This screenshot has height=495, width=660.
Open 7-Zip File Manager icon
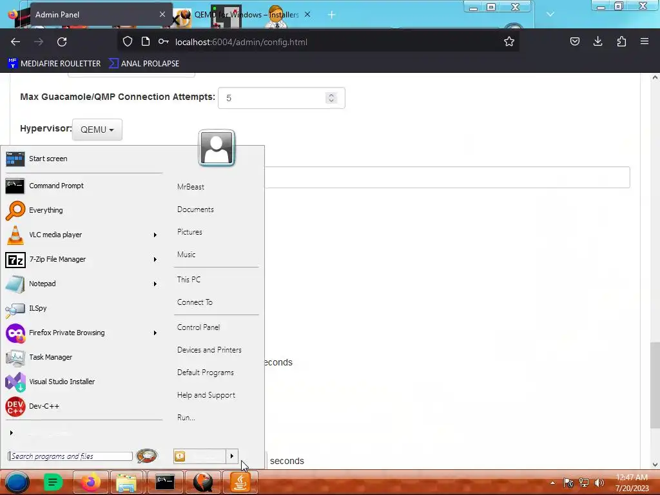[15, 260]
